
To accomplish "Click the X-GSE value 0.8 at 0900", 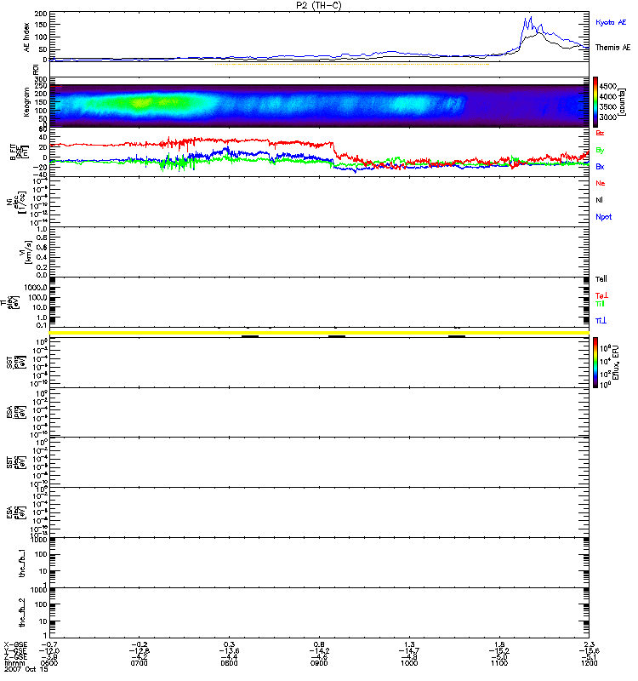I will coord(319,644).
